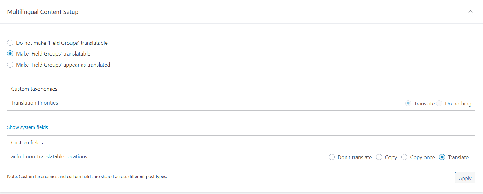Set acfml_non_translatable_locations field to Translate
The image size is (483, 194).
tap(442, 157)
